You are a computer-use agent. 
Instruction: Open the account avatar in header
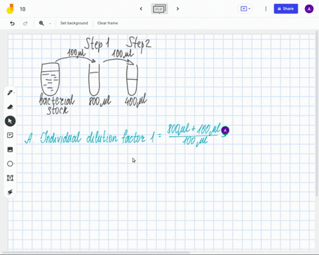pos(309,9)
